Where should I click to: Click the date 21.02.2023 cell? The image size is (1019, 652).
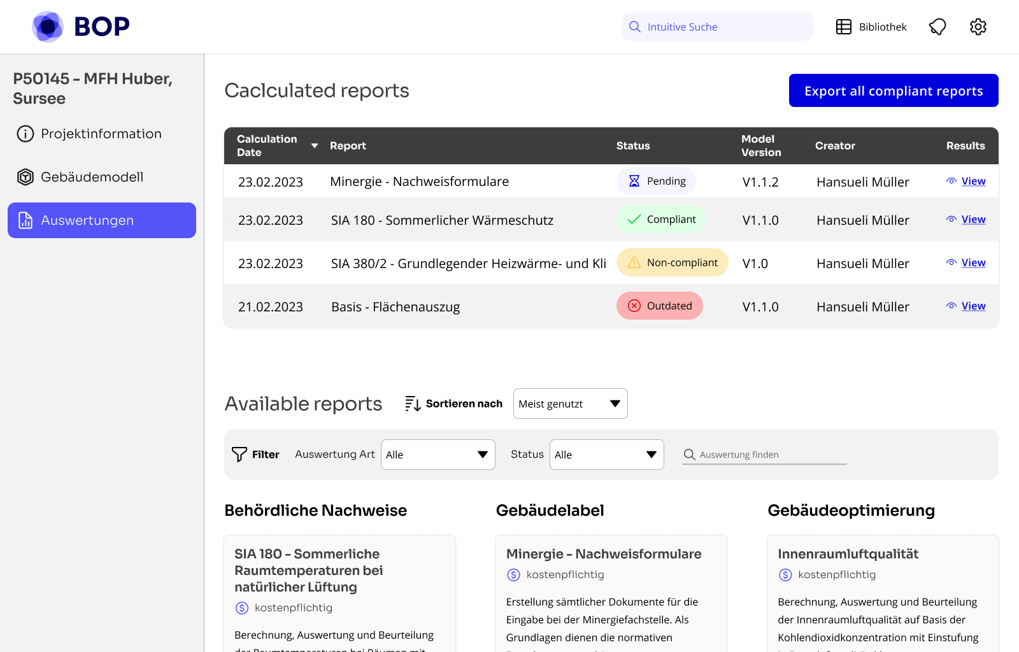[x=271, y=307]
